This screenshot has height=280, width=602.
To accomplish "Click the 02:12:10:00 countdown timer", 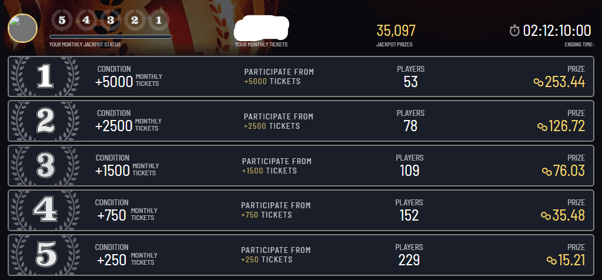I will [557, 31].
